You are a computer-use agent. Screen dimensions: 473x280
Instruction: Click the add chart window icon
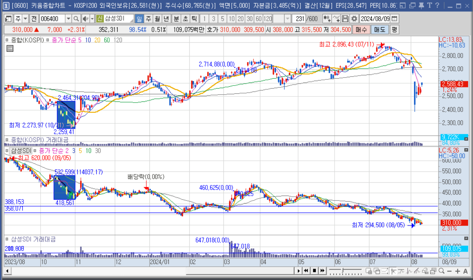(368, 271)
